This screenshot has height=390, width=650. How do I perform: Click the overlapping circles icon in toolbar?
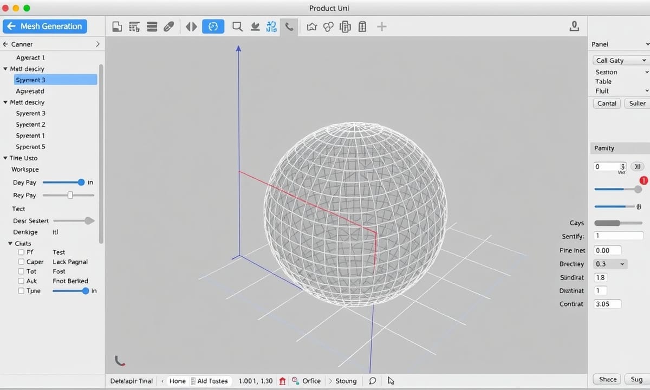(328, 27)
